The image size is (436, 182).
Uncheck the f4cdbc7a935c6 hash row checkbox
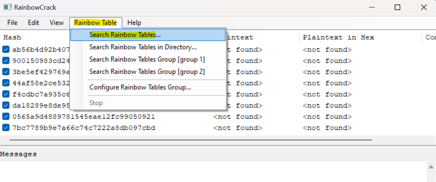(x=6, y=94)
